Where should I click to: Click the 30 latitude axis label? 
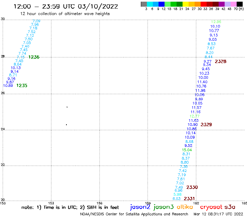[3, 19]
